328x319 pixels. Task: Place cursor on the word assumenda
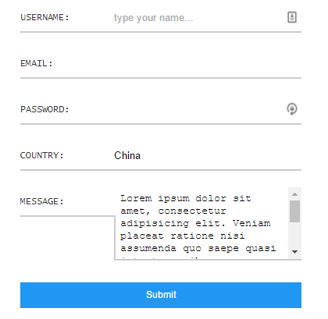[148, 248]
